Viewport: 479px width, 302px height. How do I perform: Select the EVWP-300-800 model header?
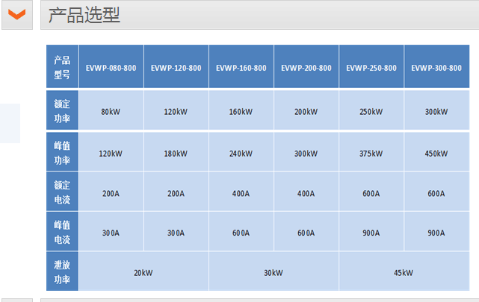[x=436, y=68]
